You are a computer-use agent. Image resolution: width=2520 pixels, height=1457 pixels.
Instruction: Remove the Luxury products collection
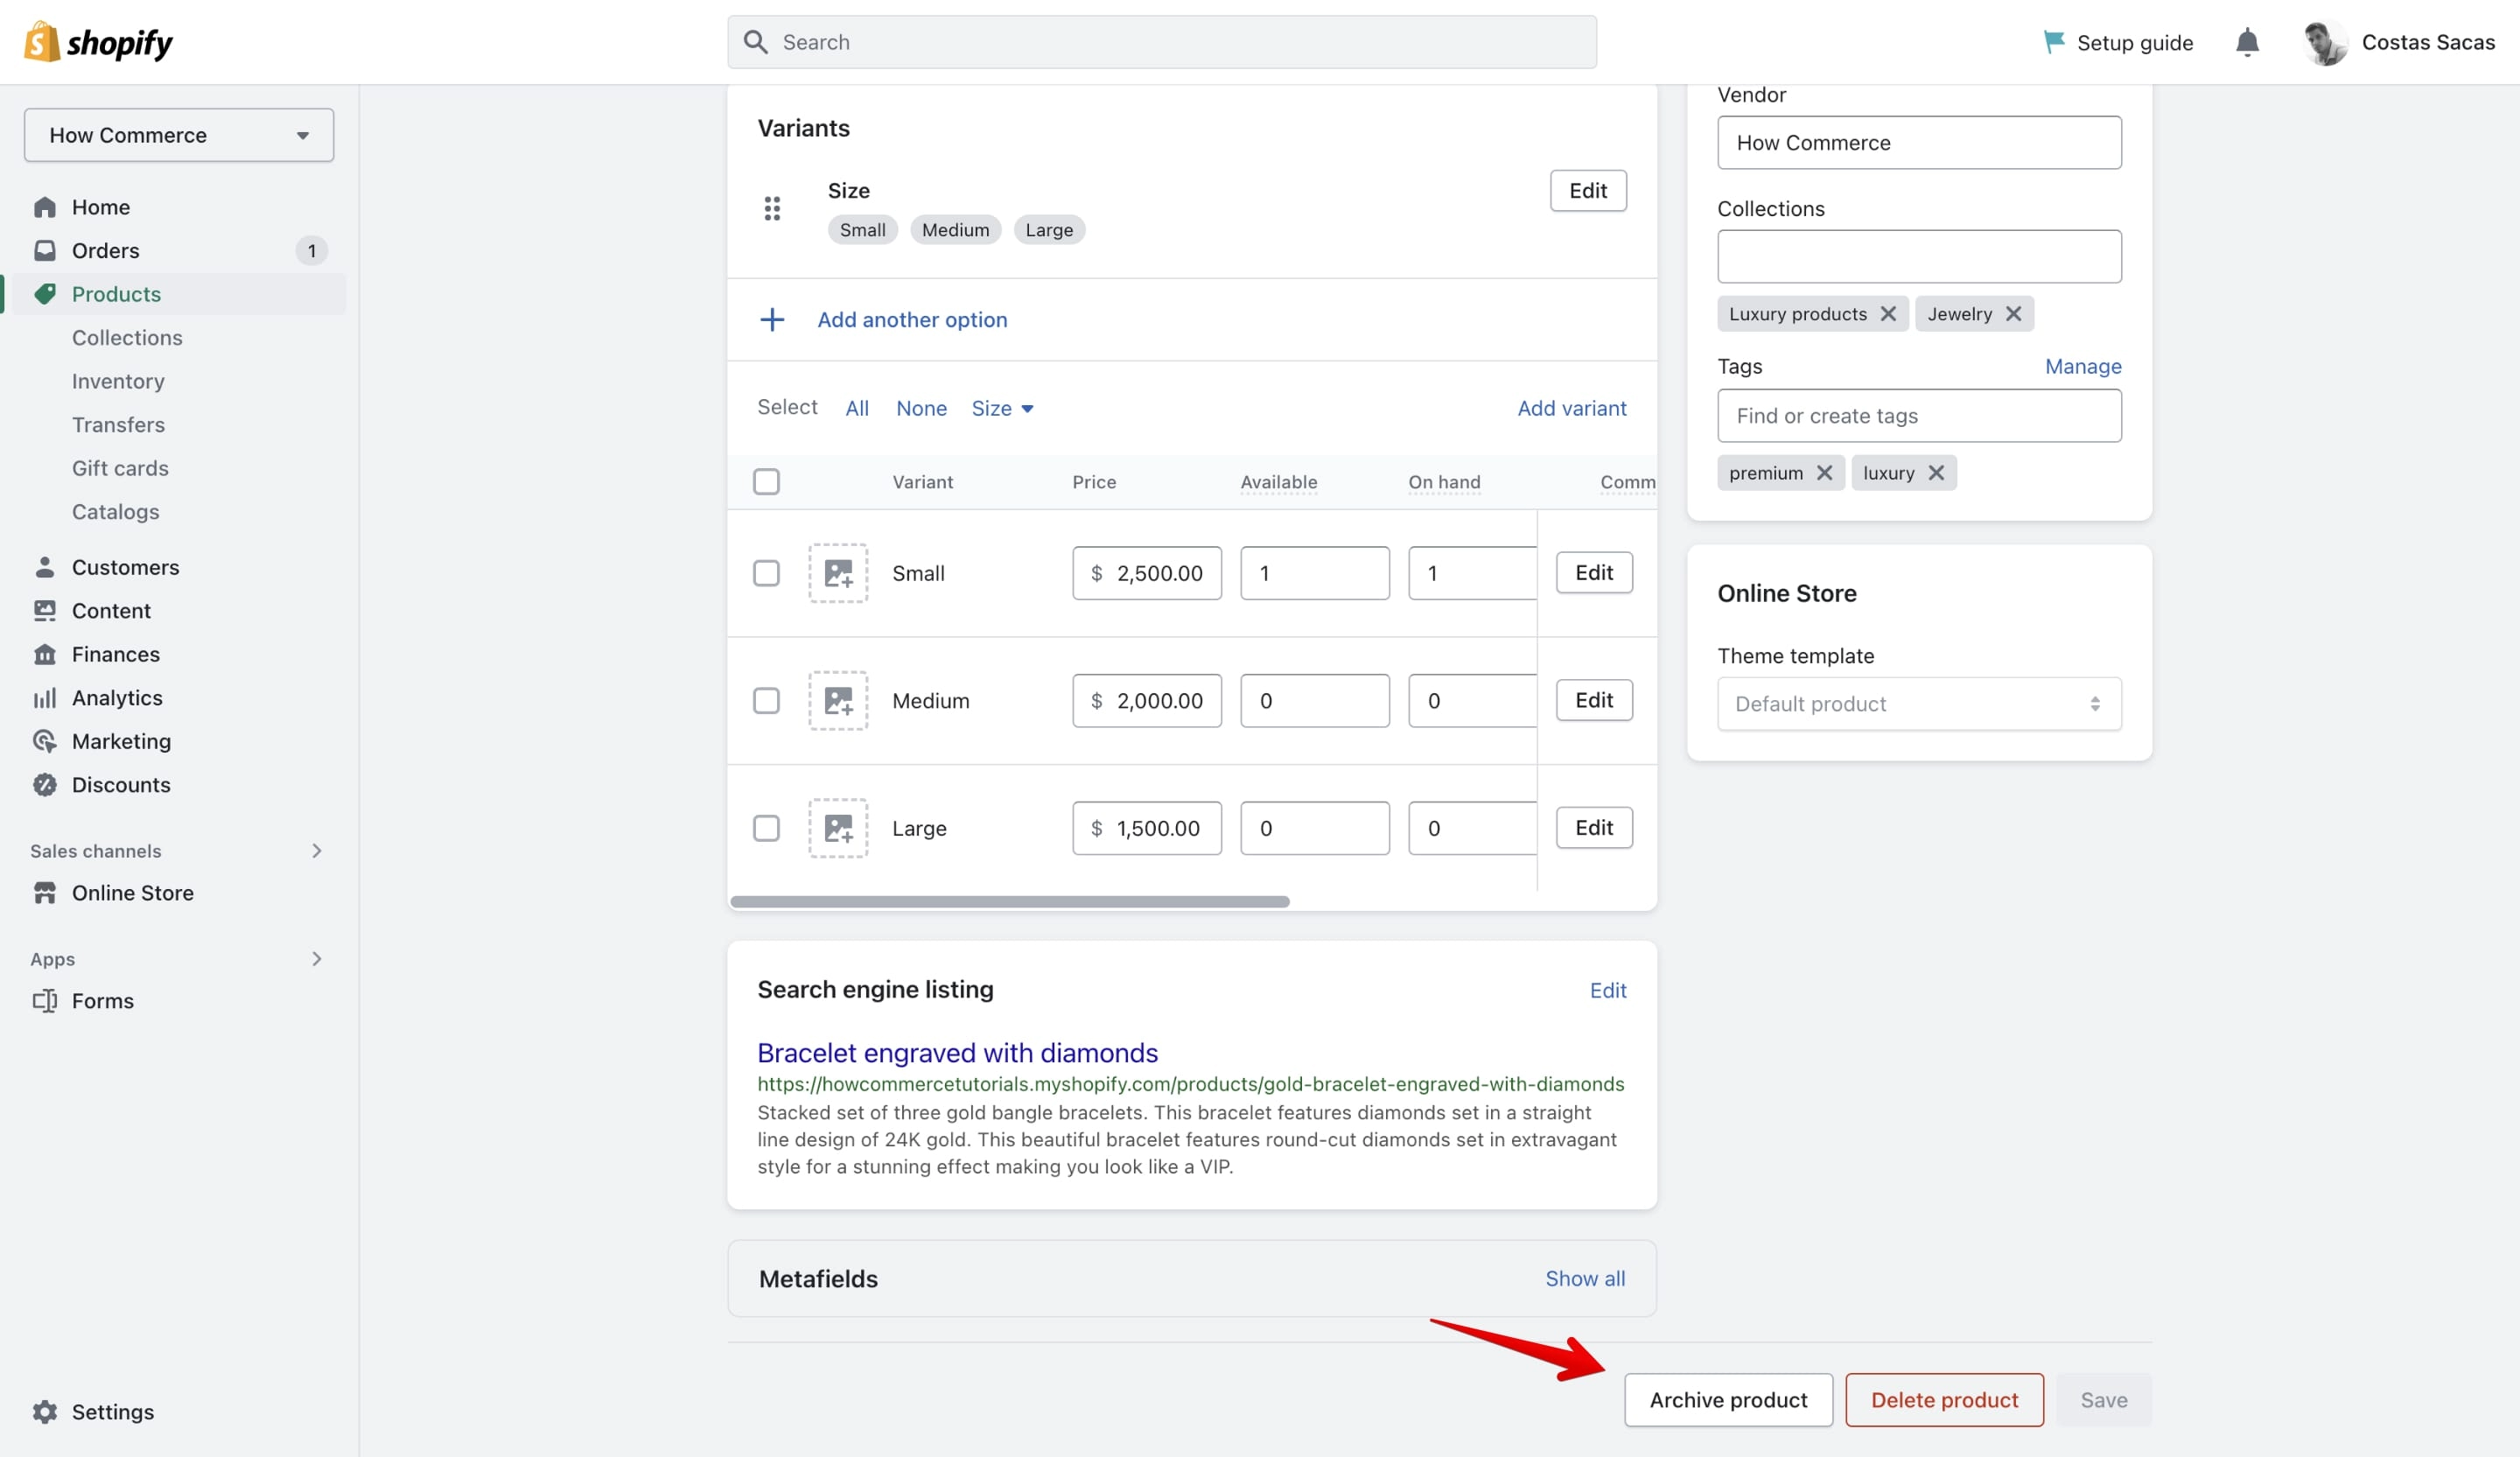1888,314
